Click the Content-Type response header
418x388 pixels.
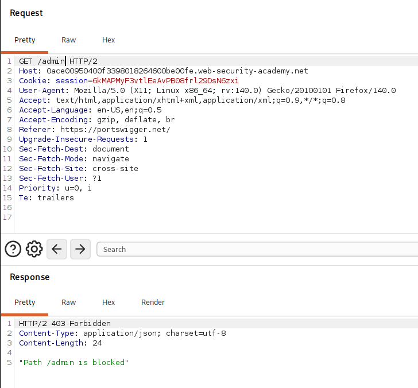(x=122, y=333)
